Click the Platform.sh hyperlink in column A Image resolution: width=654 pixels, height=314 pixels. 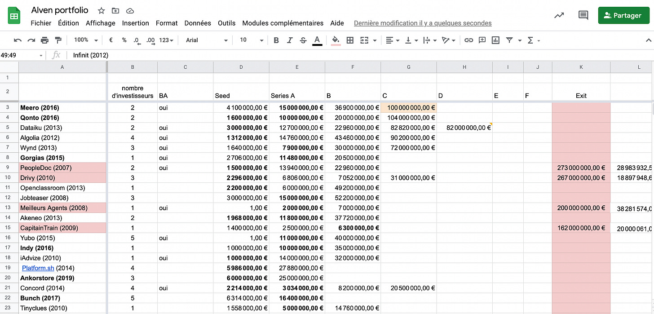click(38, 268)
